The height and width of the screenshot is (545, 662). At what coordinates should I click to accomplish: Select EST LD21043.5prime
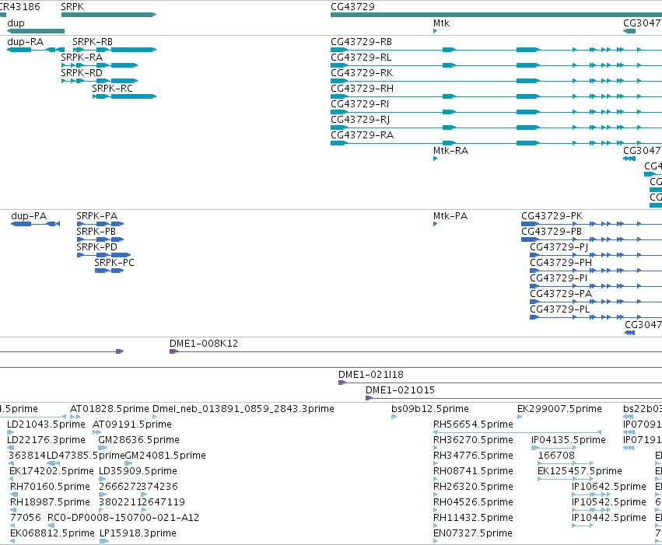click(46, 424)
